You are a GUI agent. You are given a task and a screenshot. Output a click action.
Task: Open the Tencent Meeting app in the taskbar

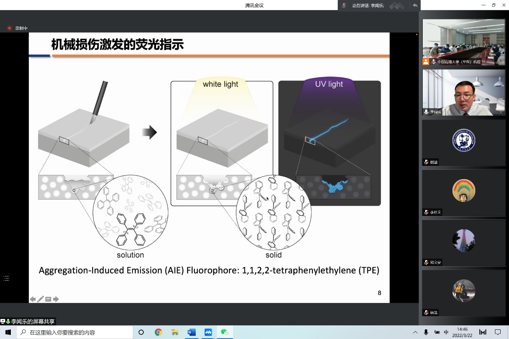point(208,332)
